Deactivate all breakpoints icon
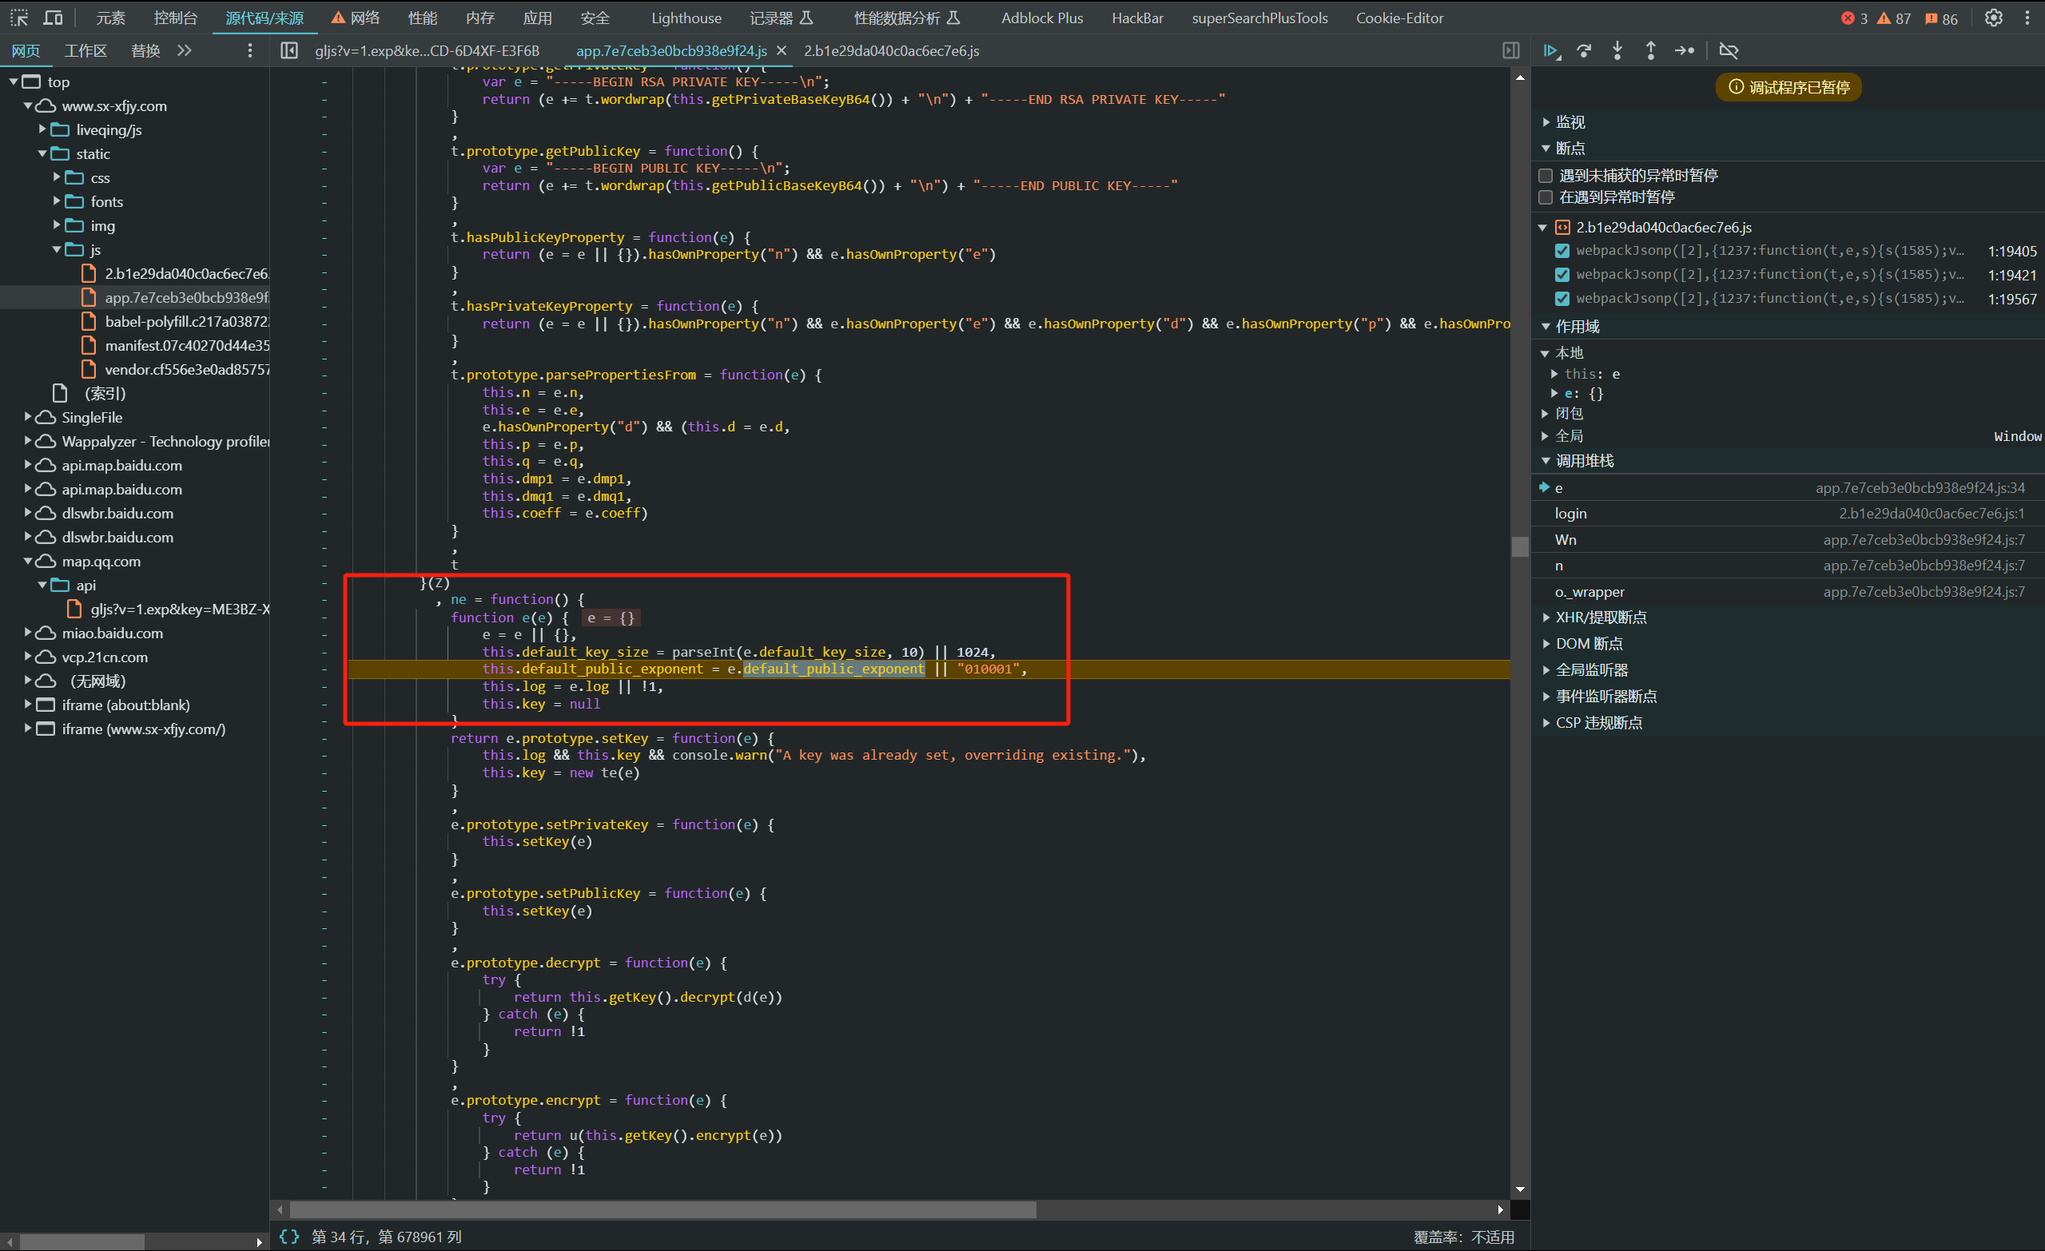The width and height of the screenshot is (2045, 1251). coord(1729,50)
